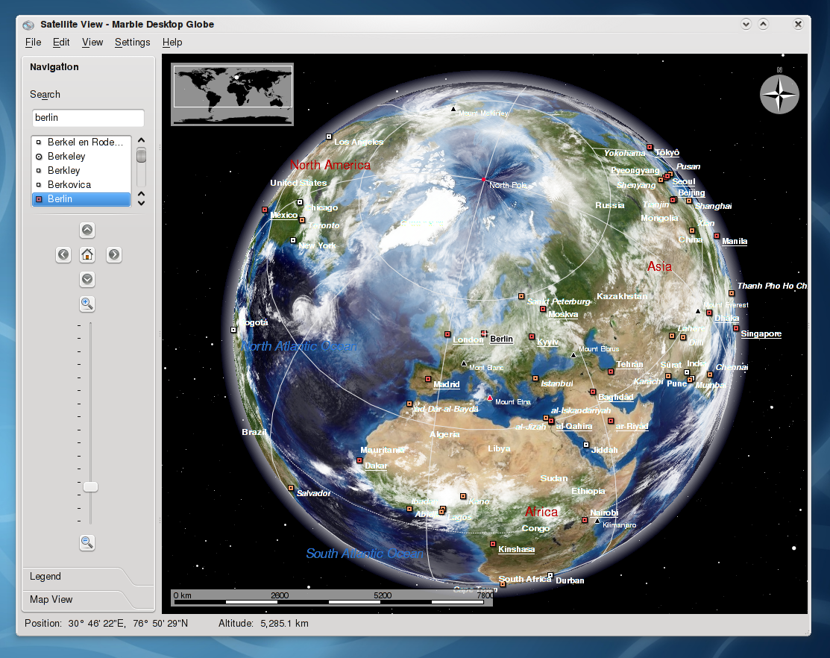The height and width of the screenshot is (658, 830).
Task: Select the zoom out magnifier icon
Action: [x=87, y=542]
